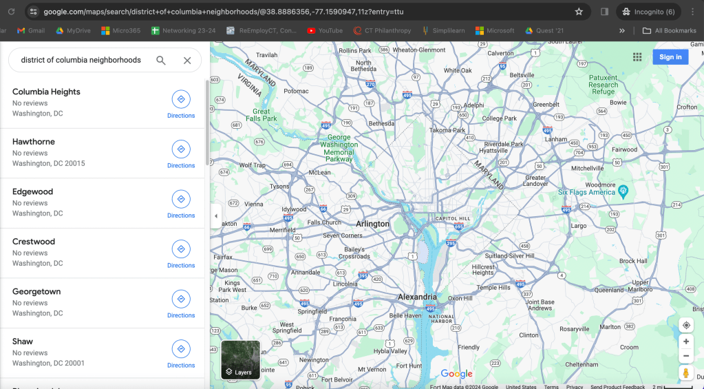Clear the search with the X icon
This screenshot has height=389, width=704.
pyautogui.click(x=187, y=61)
